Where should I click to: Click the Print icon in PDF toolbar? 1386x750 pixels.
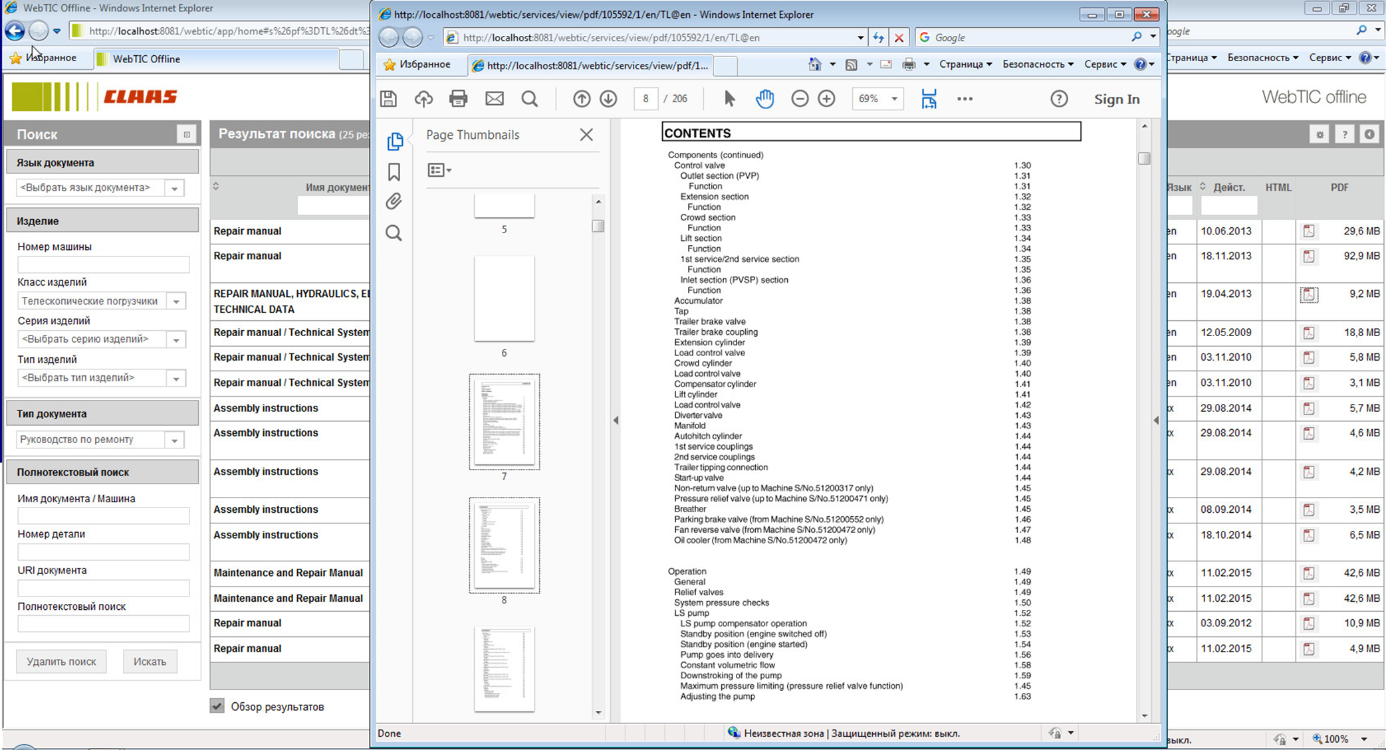[458, 99]
